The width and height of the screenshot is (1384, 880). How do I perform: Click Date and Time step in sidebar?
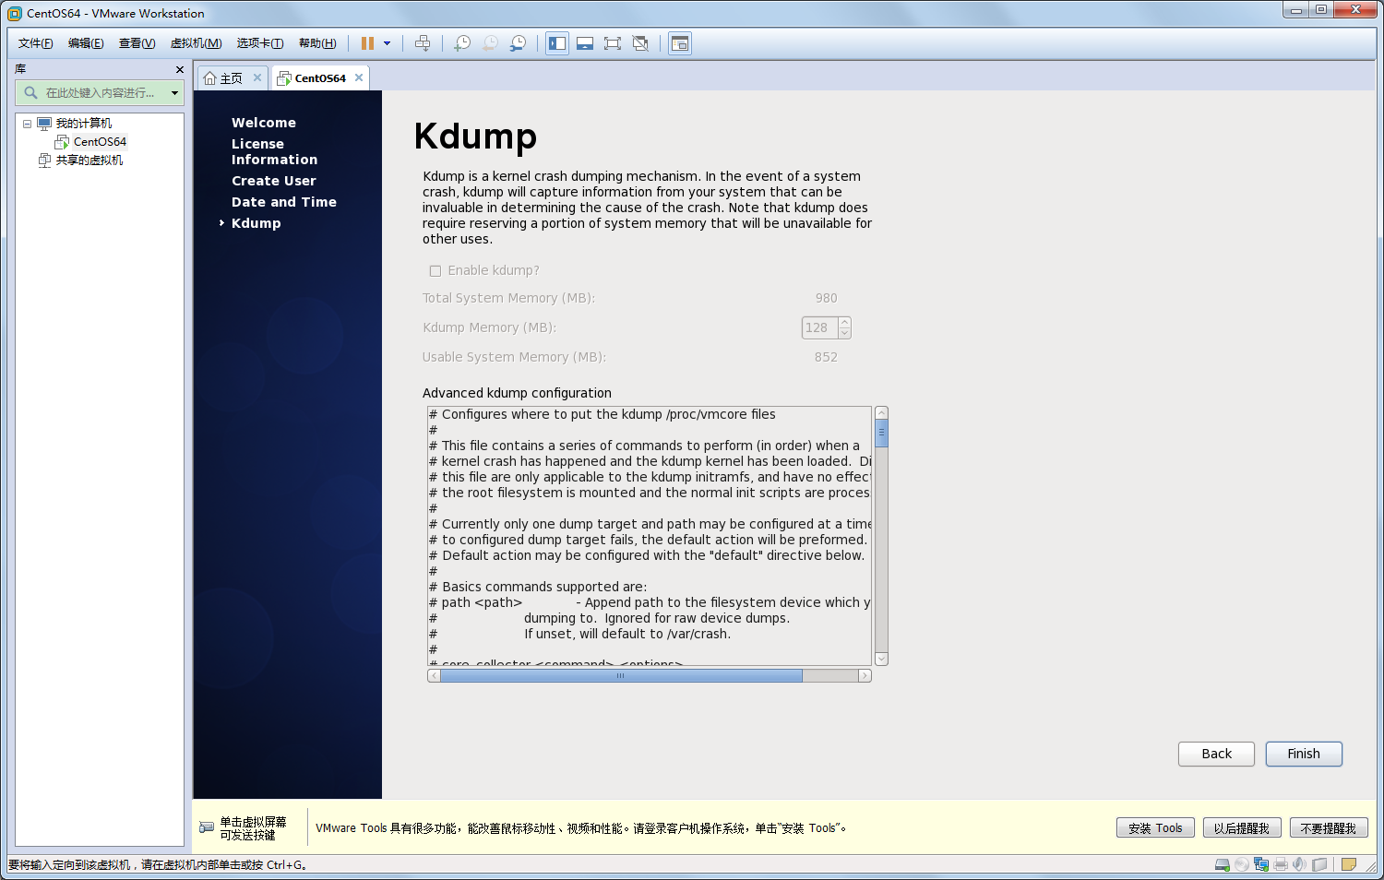(x=284, y=202)
